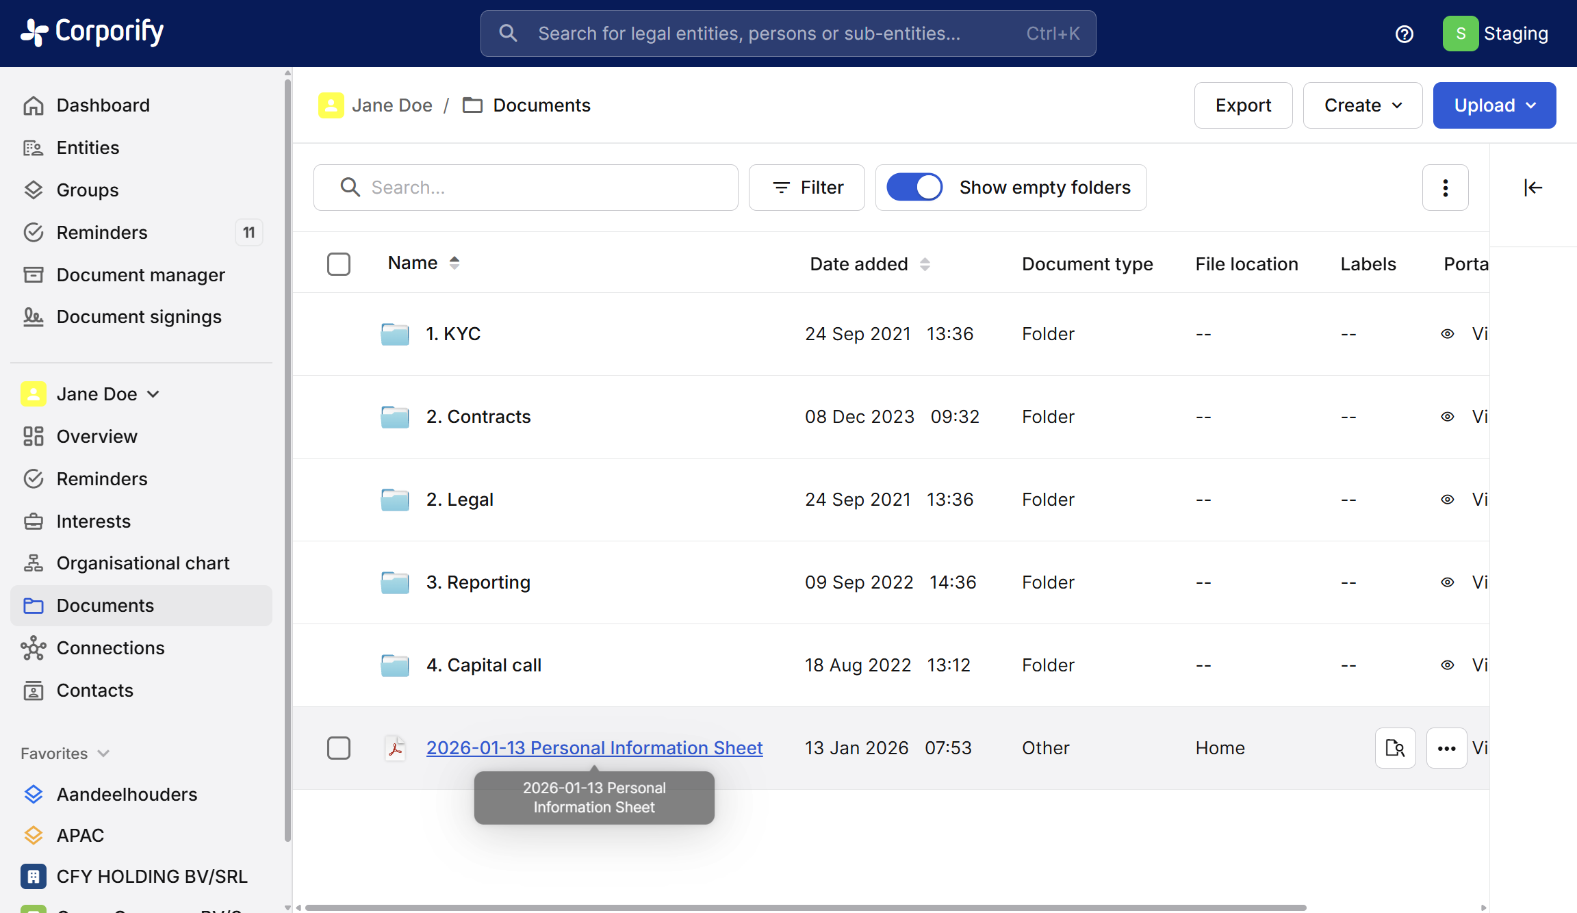This screenshot has height=913, width=1577.
Task: Click the document preview icon in PDF row
Action: (1395, 748)
